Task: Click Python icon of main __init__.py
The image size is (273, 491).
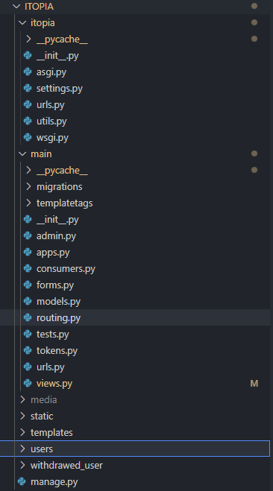Action: click(28, 220)
